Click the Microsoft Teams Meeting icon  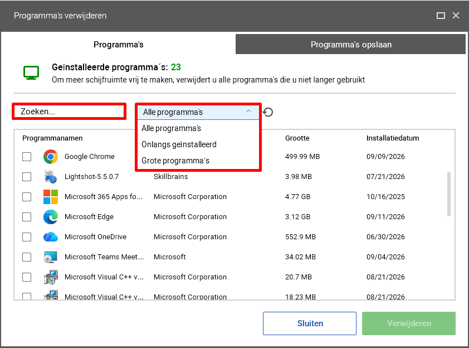point(51,257)
